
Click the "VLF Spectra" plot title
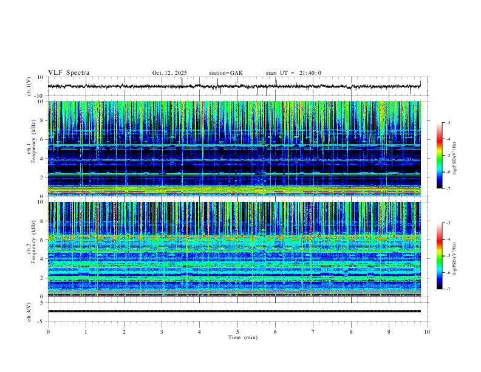[69, 73]
